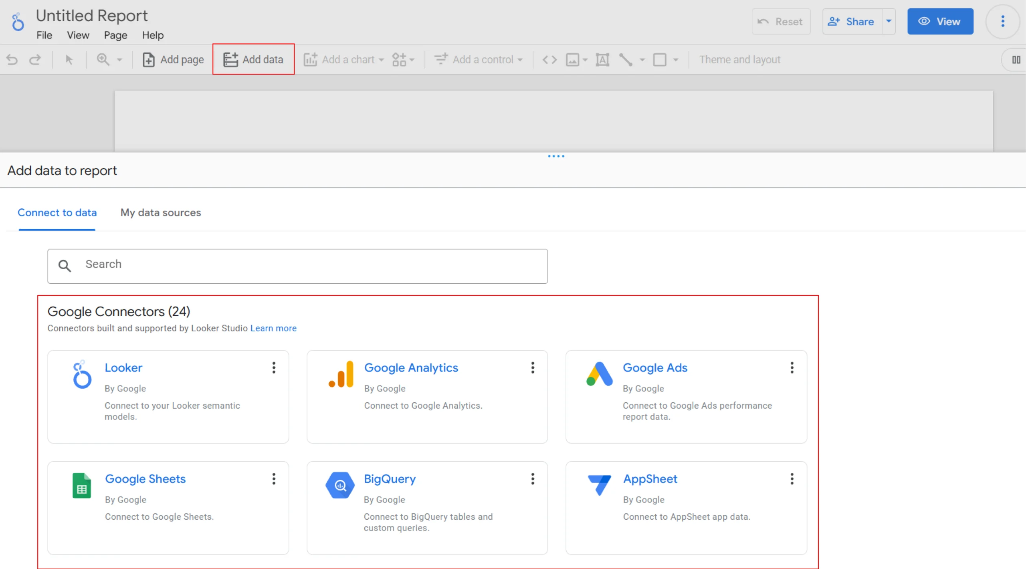The width and height of the screenshot is (1026, 569).
Task: Open the Page menu
Action: tap(115, 35)
